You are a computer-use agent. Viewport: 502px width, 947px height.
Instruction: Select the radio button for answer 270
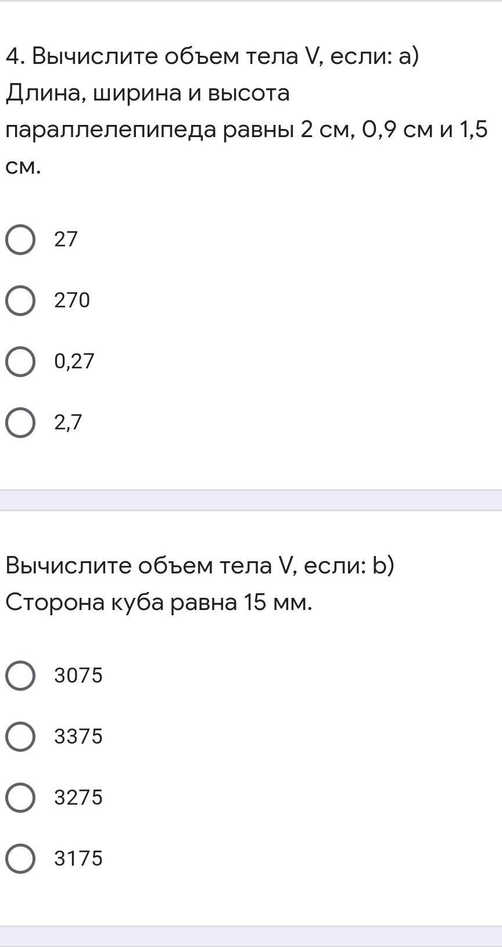point(20,300)
